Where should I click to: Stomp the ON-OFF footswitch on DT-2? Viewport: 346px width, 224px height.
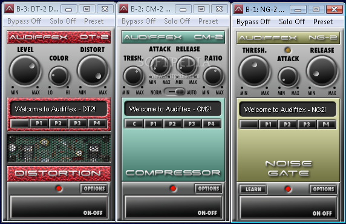coord(59,207)
